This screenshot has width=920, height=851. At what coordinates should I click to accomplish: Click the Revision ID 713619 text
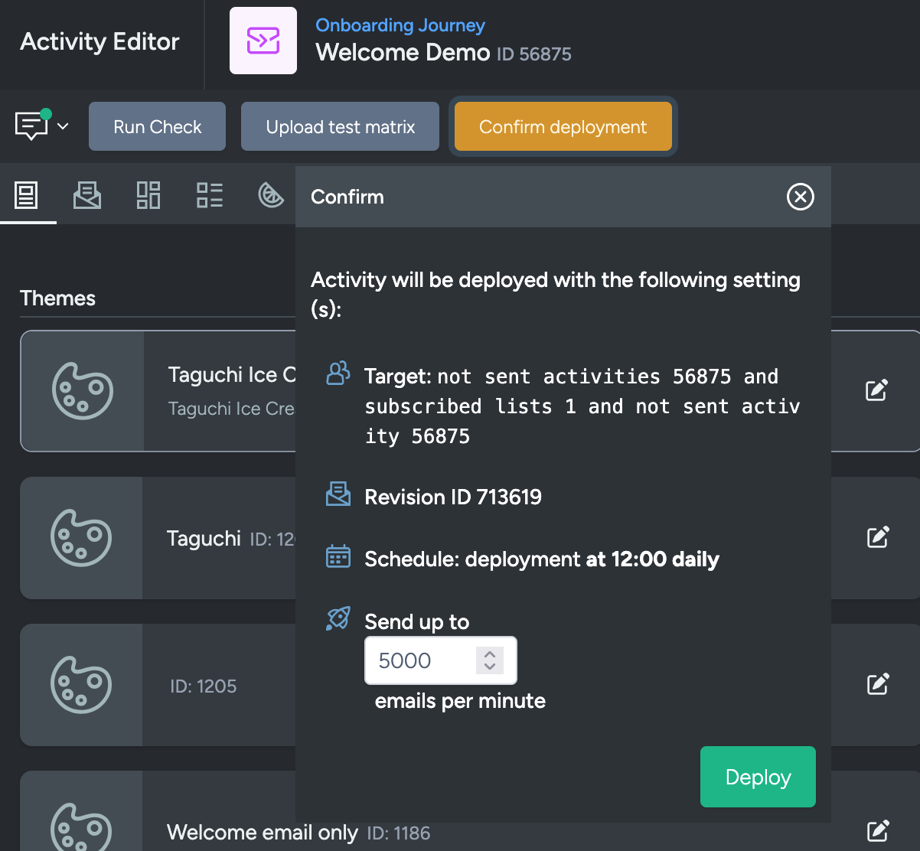pos(453,497)
